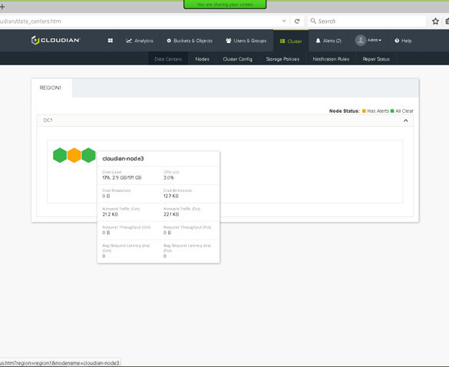Open Buckets & Objects section
The width and height of the screenshot is (449, 367).
(x=190, y=41)
